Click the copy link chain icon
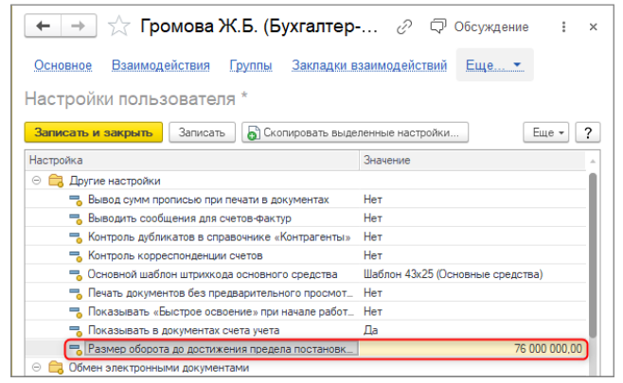623x383 pixels. click(x=406, y=26)
